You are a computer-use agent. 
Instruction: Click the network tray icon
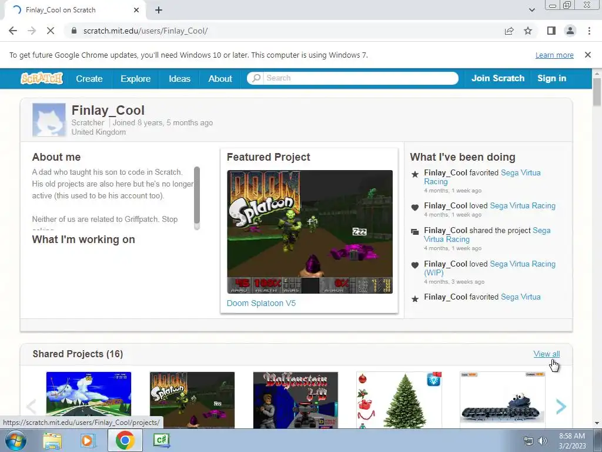point(529,441)
